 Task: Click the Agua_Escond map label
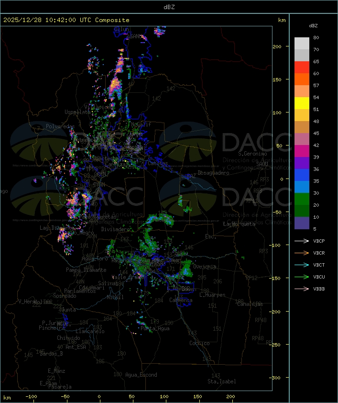141,375
